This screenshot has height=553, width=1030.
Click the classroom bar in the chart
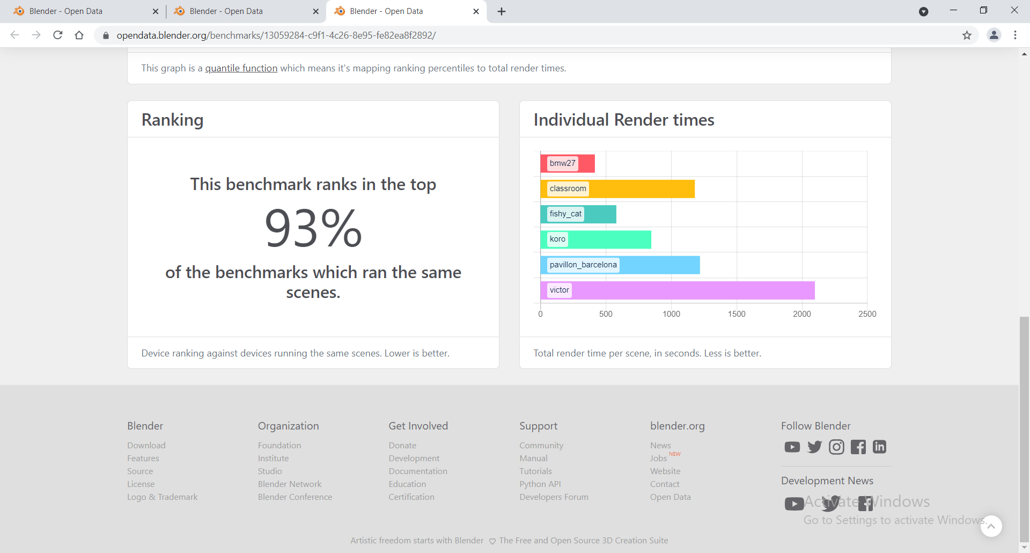[x=617, y=189]
